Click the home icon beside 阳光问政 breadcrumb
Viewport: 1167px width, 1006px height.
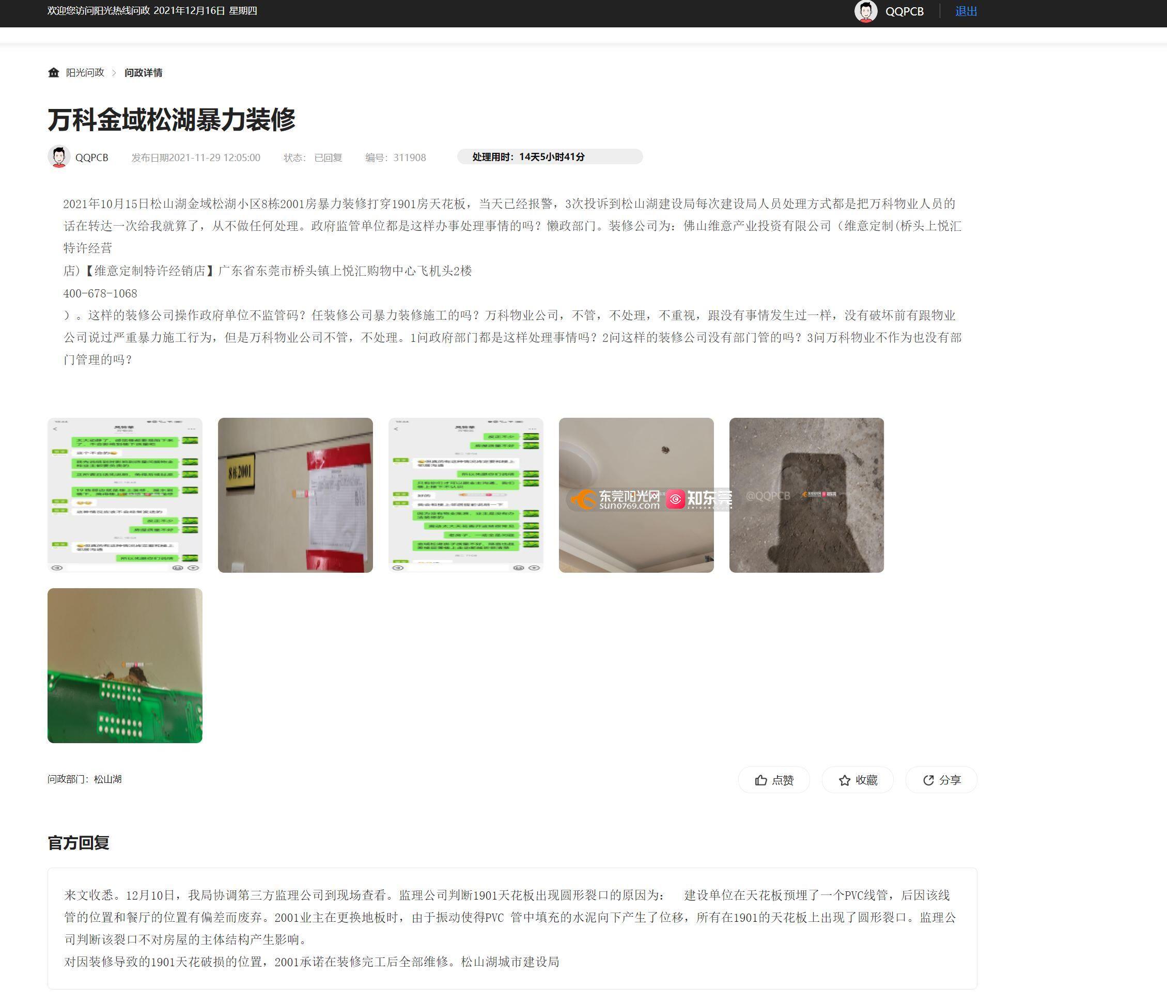click(x=54, y=72)
